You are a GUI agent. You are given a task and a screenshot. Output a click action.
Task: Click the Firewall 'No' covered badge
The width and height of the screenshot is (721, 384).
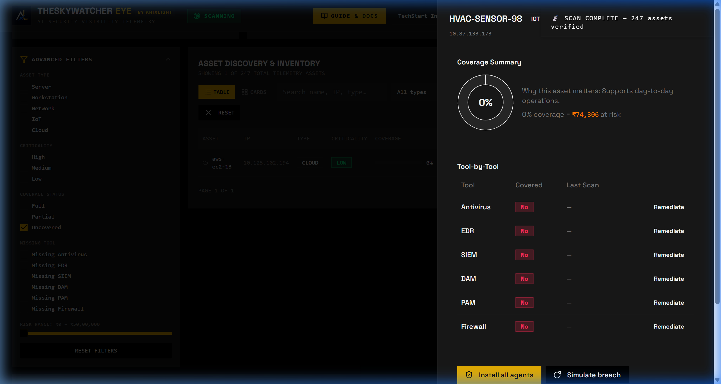(x=524, y=326)
